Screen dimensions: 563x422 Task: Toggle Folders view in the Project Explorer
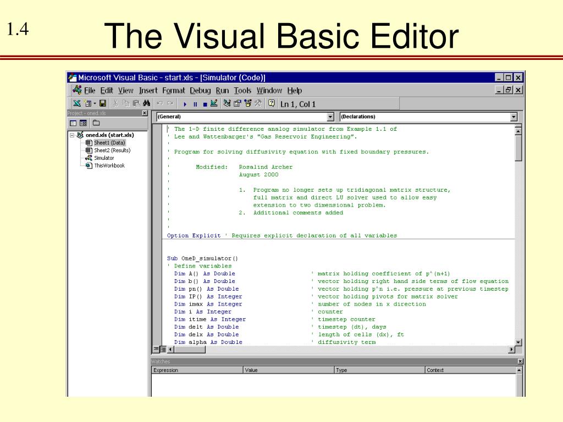click(97, 123)
